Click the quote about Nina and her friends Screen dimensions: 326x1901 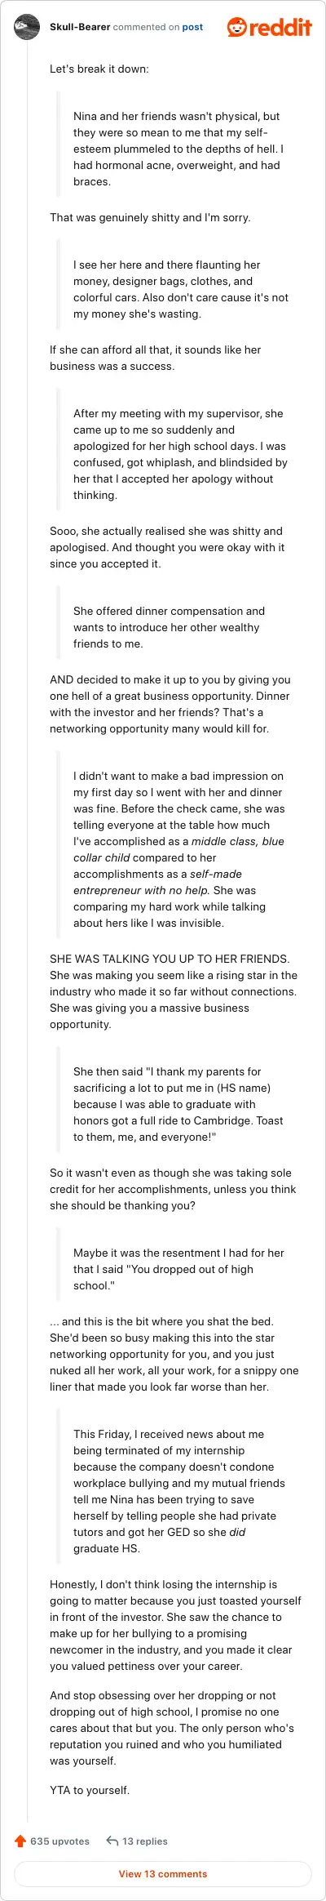pos(178,149)
